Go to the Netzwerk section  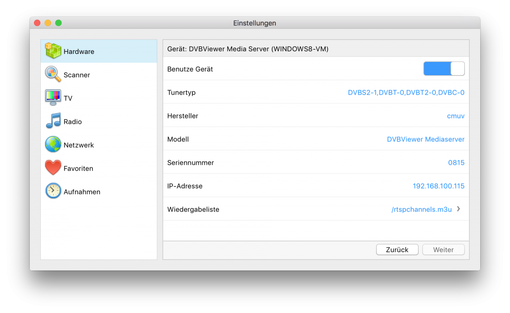click(99, 145)
